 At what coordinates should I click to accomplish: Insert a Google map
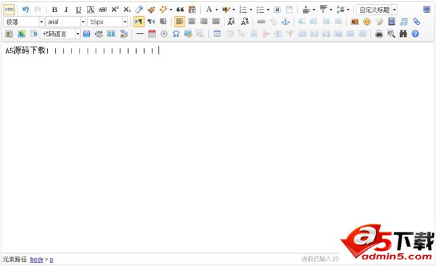coord(22,34)
